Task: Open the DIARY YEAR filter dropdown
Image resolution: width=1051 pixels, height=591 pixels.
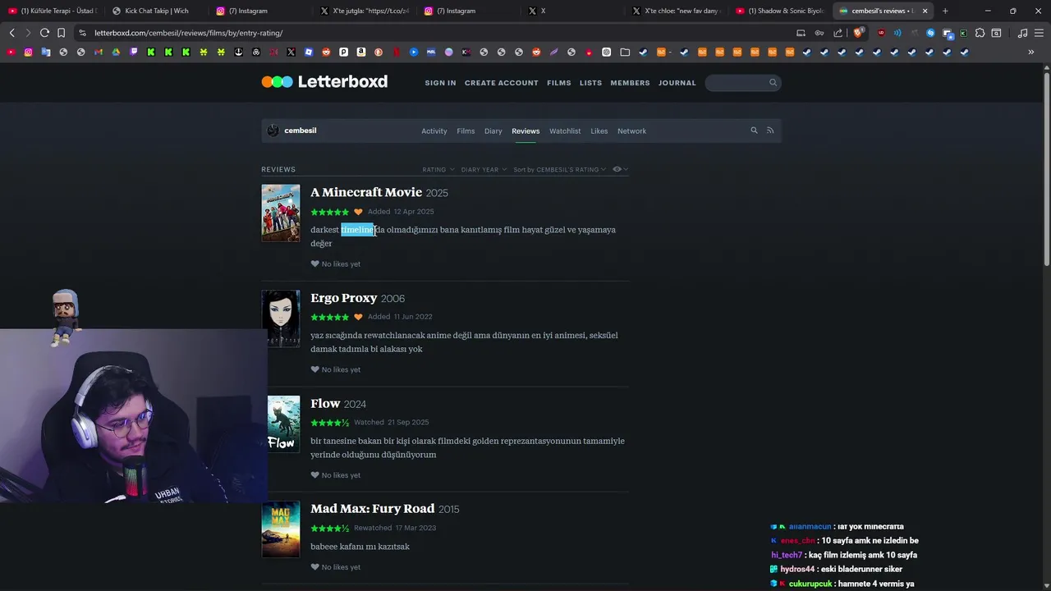Action: pyautogui.click(x=484, y=170)
